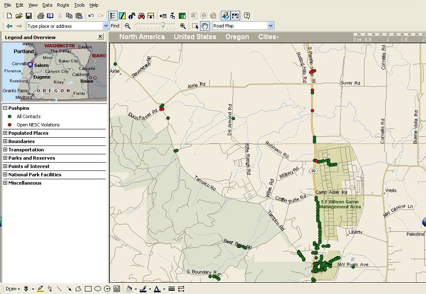Click the Find button
Viewport: 426px width, 294px height.
(x=115, y=26)
